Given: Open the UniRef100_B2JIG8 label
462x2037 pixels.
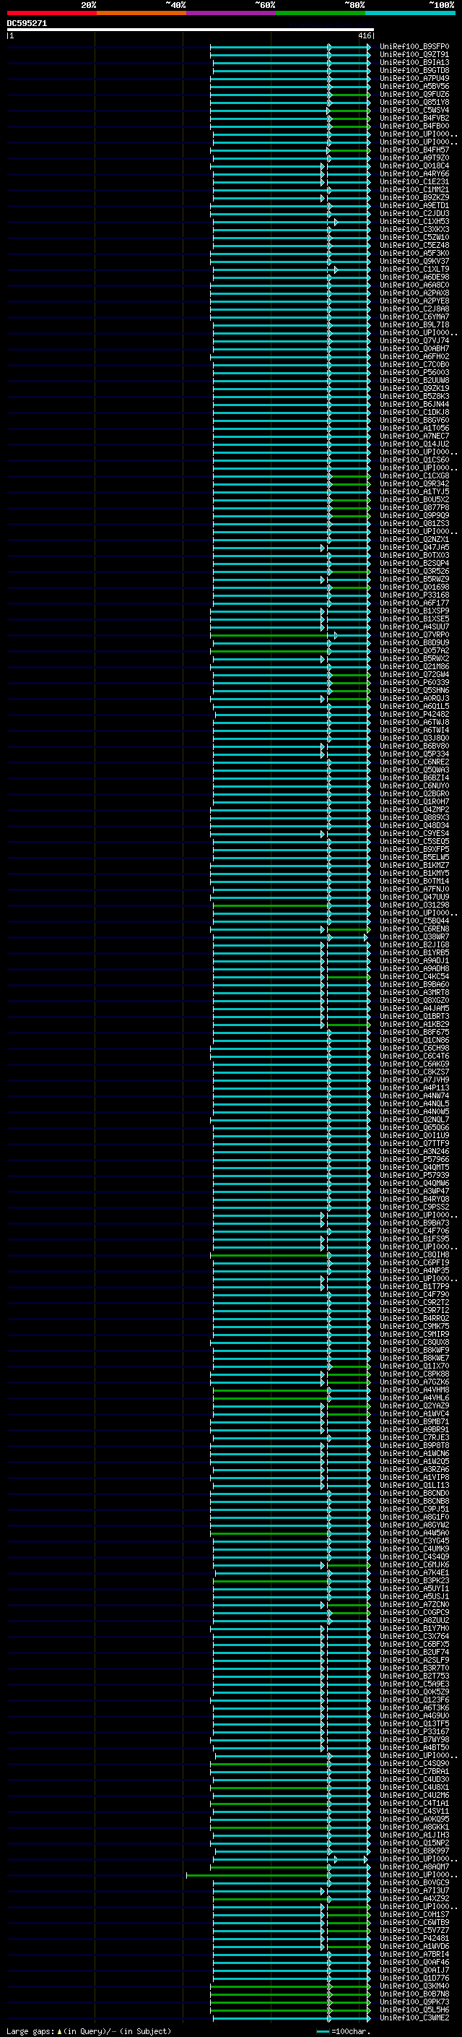Looking at the screenshot, I should (x=414, y=944).
